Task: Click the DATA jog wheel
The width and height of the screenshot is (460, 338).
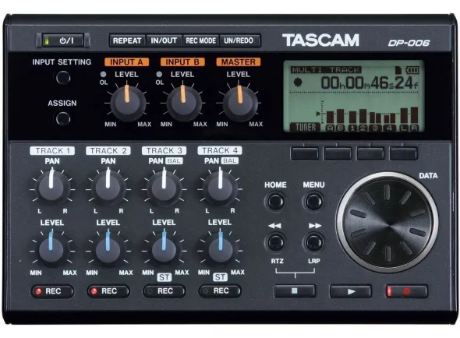Action: [387, 222]
